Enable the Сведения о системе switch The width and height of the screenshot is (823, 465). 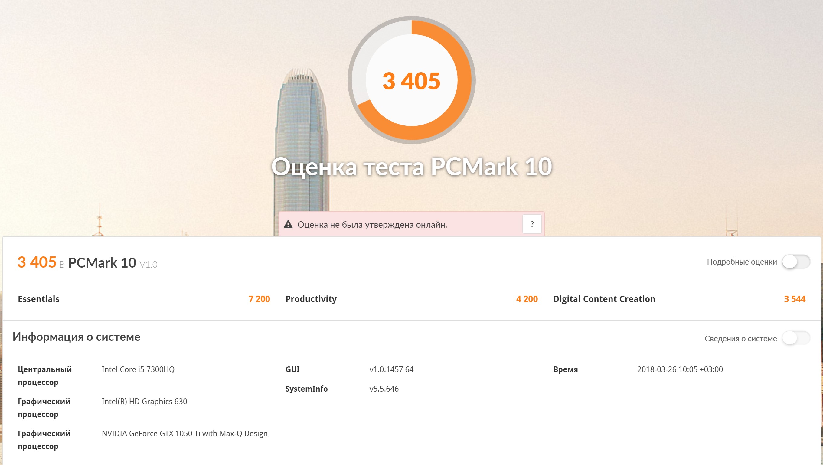(x=796, y=338)
